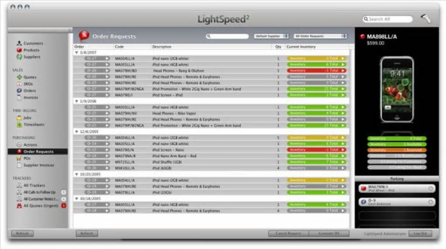Click inventory arrow for iPod Screen – Nano
Image resolution: width=446 pixels, height=249 pixels.
tap(343, 150)
